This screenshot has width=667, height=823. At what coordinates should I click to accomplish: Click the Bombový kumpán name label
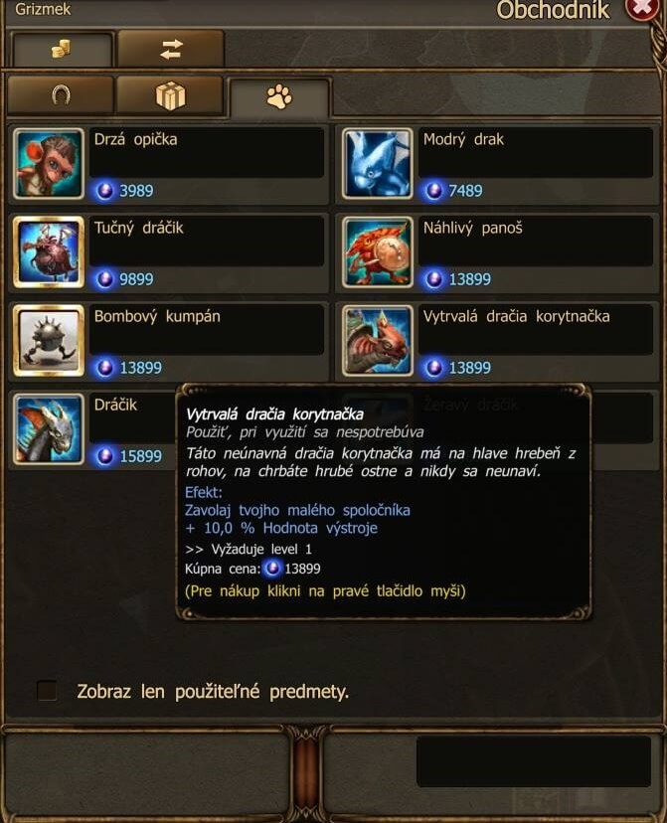click(x=157, y=316)
